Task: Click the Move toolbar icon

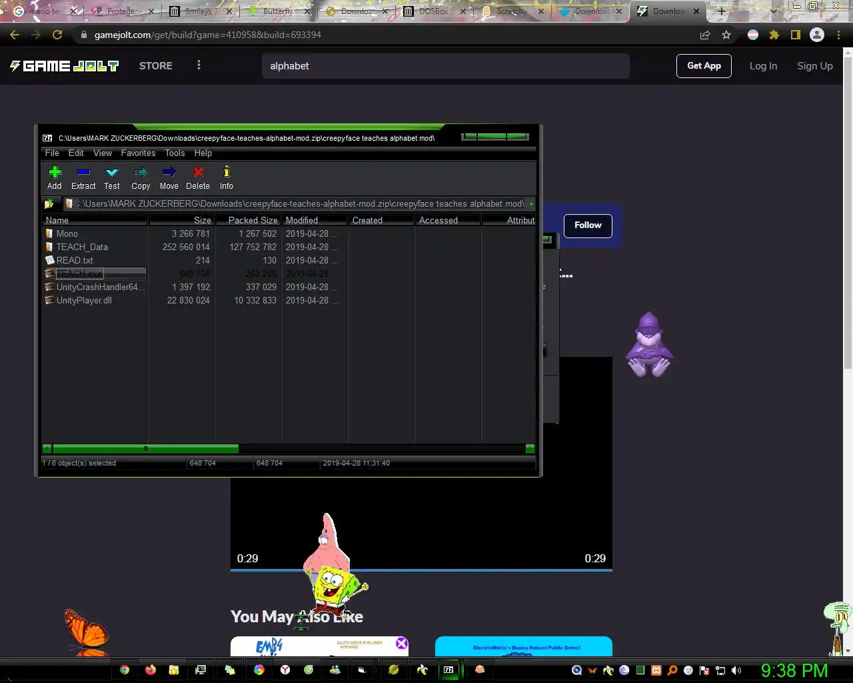Action: pos(169,177)
